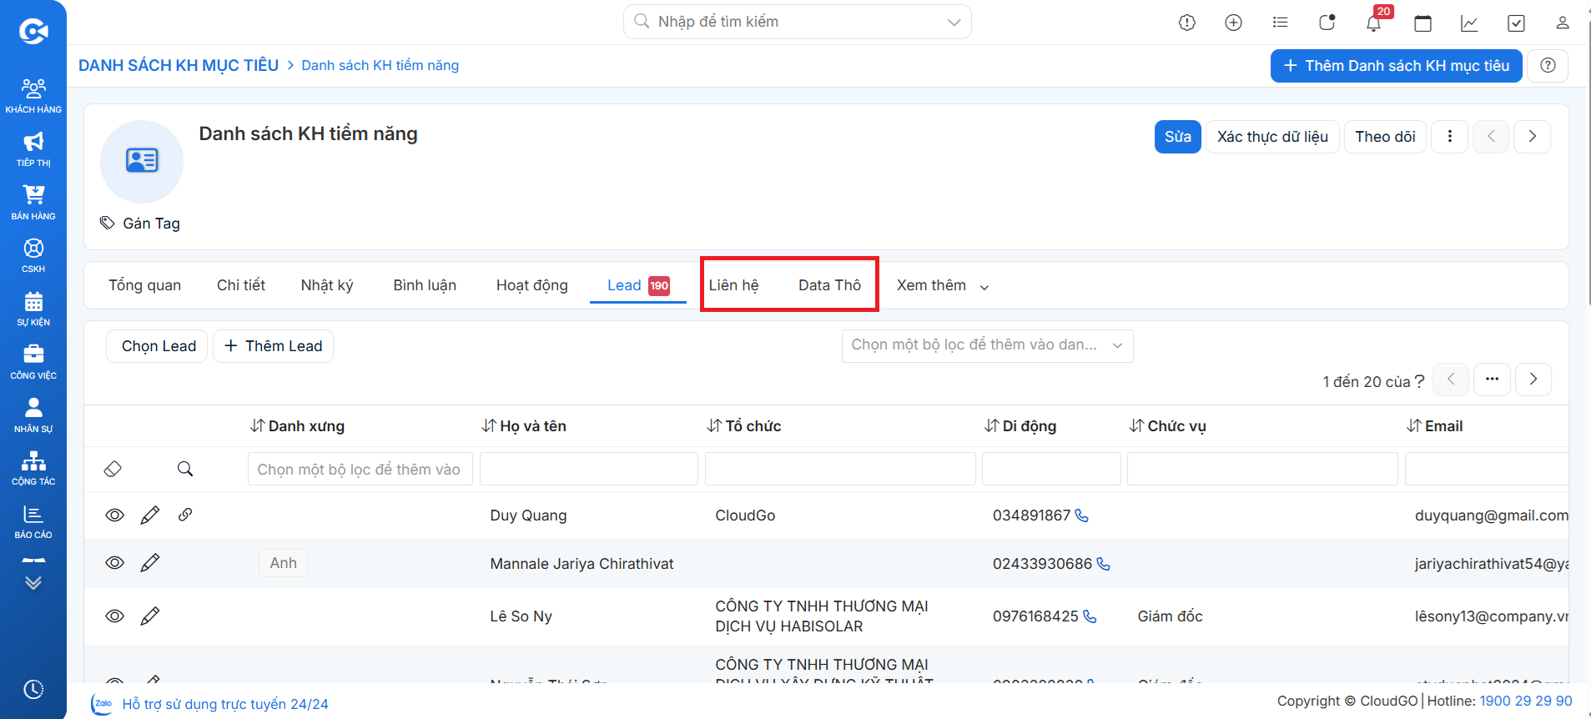Open the user profile icon
Screen dimensions: 1591x719
point(1563,23)
